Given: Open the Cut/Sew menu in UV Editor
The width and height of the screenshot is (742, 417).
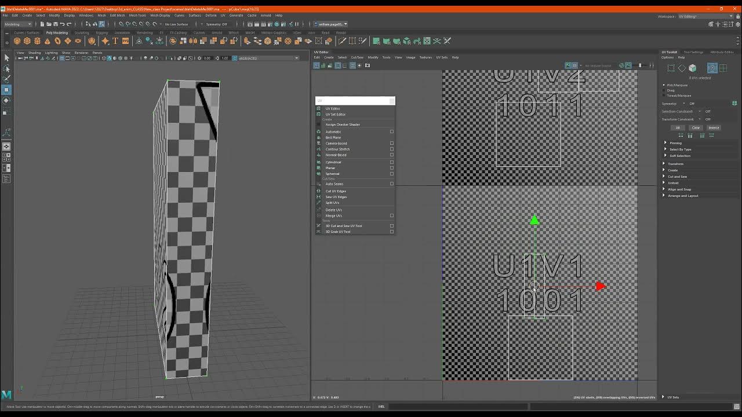Looking at the screenshot, I should [x=357, y=57].
